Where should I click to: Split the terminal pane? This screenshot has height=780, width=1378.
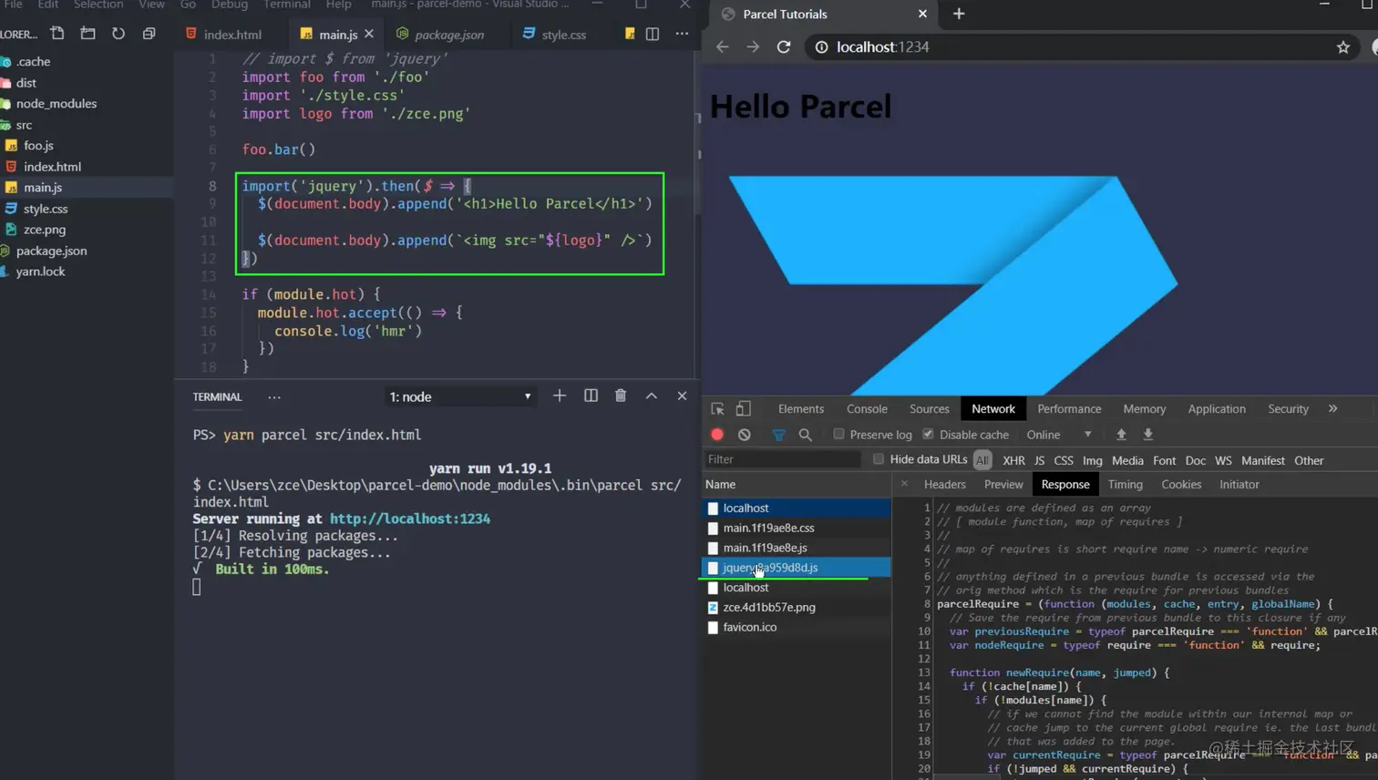(591, 395)
